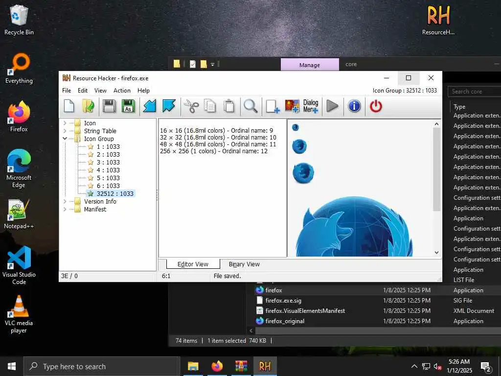Collapse the Icon Group tree folder
501x376 pixels.
tap(65, 139)
